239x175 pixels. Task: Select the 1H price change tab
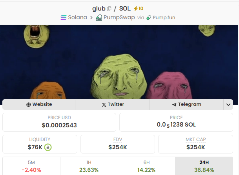[x=89, y=166]
